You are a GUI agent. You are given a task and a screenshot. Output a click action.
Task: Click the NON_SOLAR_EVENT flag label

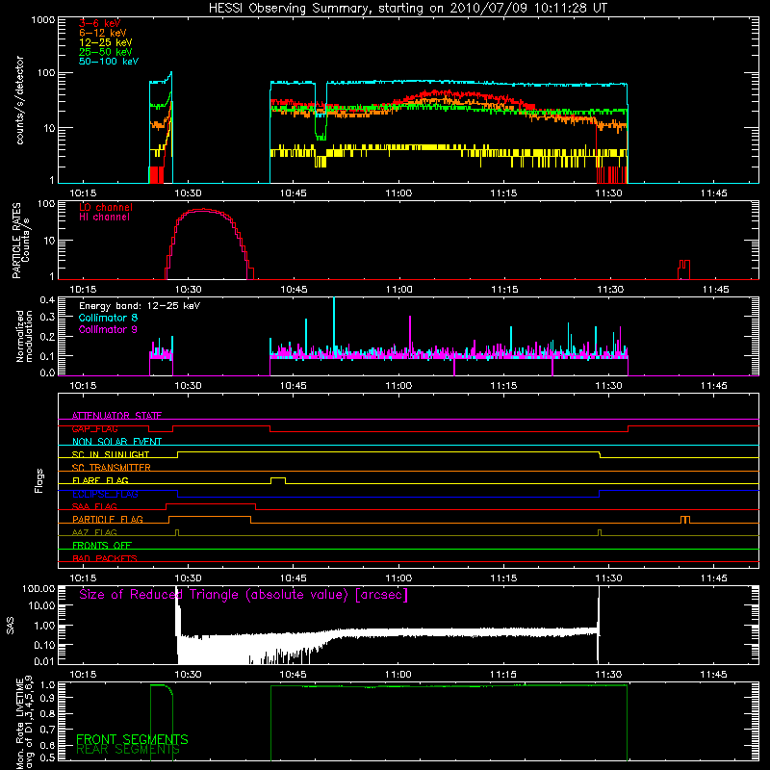[x=116, y=442]
